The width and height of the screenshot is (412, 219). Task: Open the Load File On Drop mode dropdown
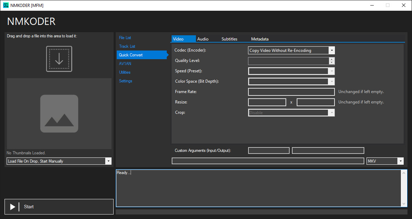coord(59,161)
